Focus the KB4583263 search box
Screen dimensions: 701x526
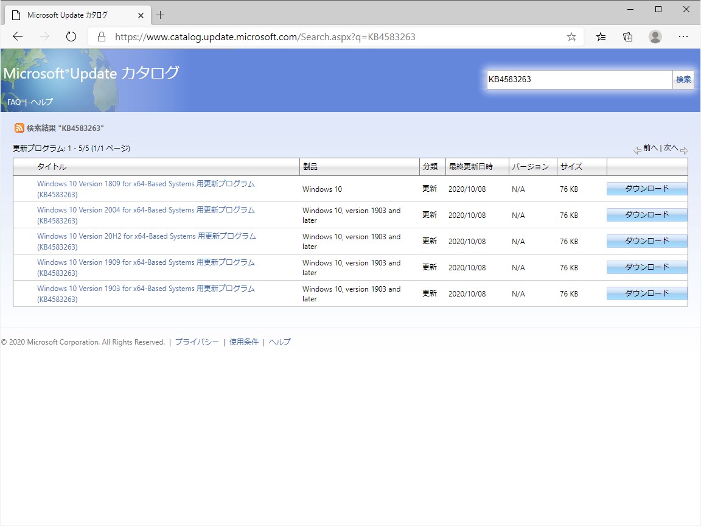coord(579,80)
